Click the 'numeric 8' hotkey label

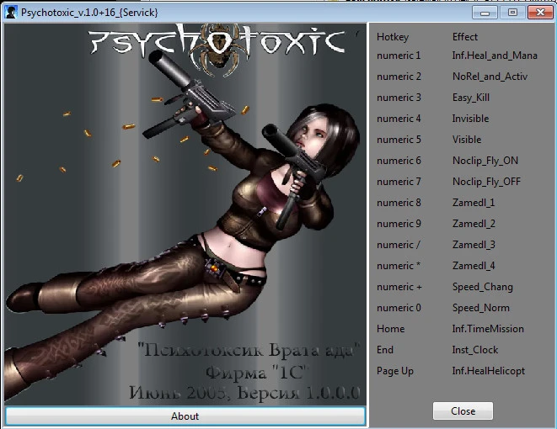click(x=399, y=203)
